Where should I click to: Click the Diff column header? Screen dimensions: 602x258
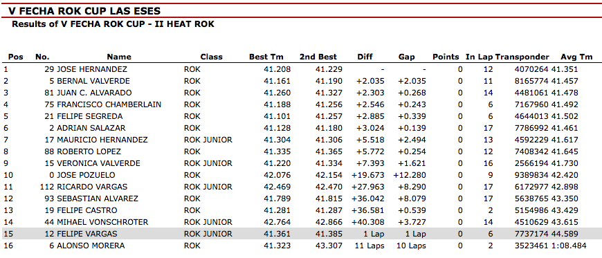(365, 57)
